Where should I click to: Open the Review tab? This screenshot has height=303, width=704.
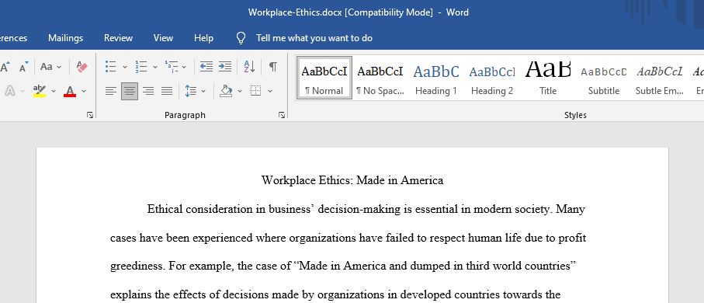pos(118,38)
